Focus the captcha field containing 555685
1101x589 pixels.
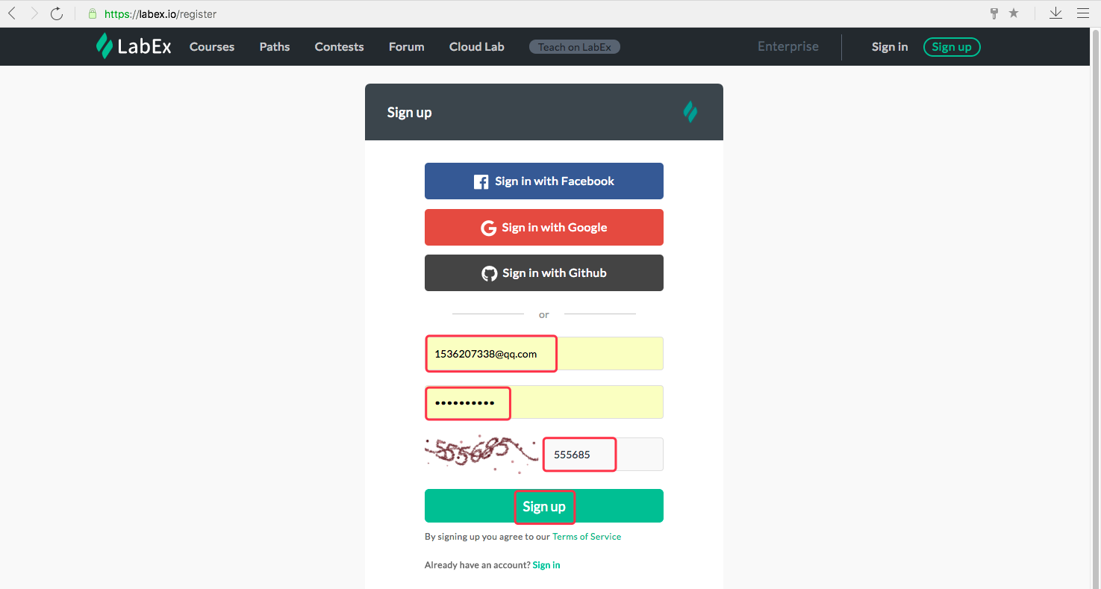point(603,454)
